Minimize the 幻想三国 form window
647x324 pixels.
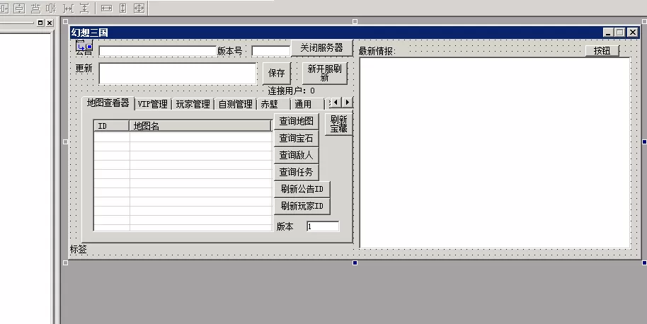pyautogui.click(x=608, y=33)
